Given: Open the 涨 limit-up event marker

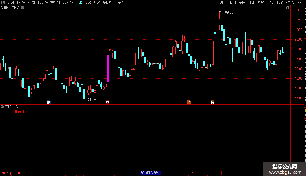Looking at the screenshot, I should 108,102.
